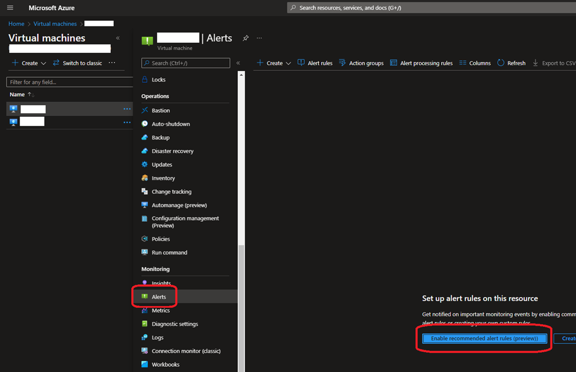Click the Refresh icon in toolbar
This screenshot has height=372, width=576.
click(501, 63)
